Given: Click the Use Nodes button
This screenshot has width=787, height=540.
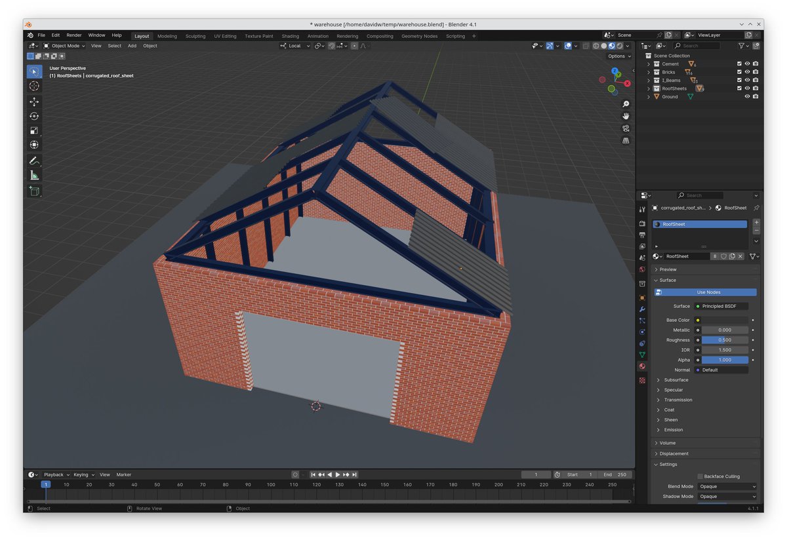Looking at the screenshot, I should (705, 292).
